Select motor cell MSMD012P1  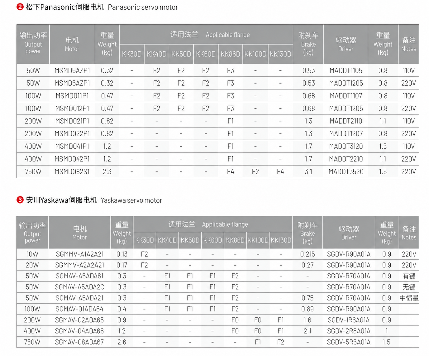(72, 108)
